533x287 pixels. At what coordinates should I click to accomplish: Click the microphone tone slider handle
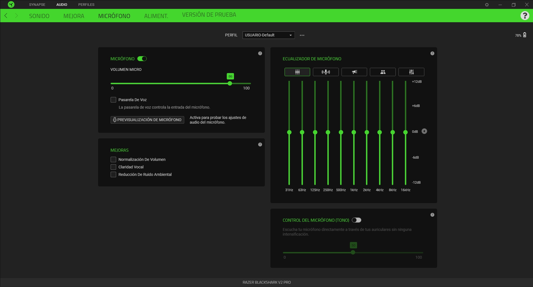coord(353,253)
